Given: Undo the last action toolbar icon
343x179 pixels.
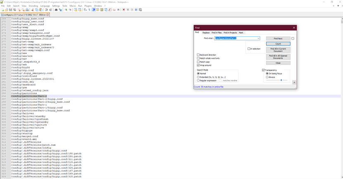Looking at the screenshot, I should 46,10.
